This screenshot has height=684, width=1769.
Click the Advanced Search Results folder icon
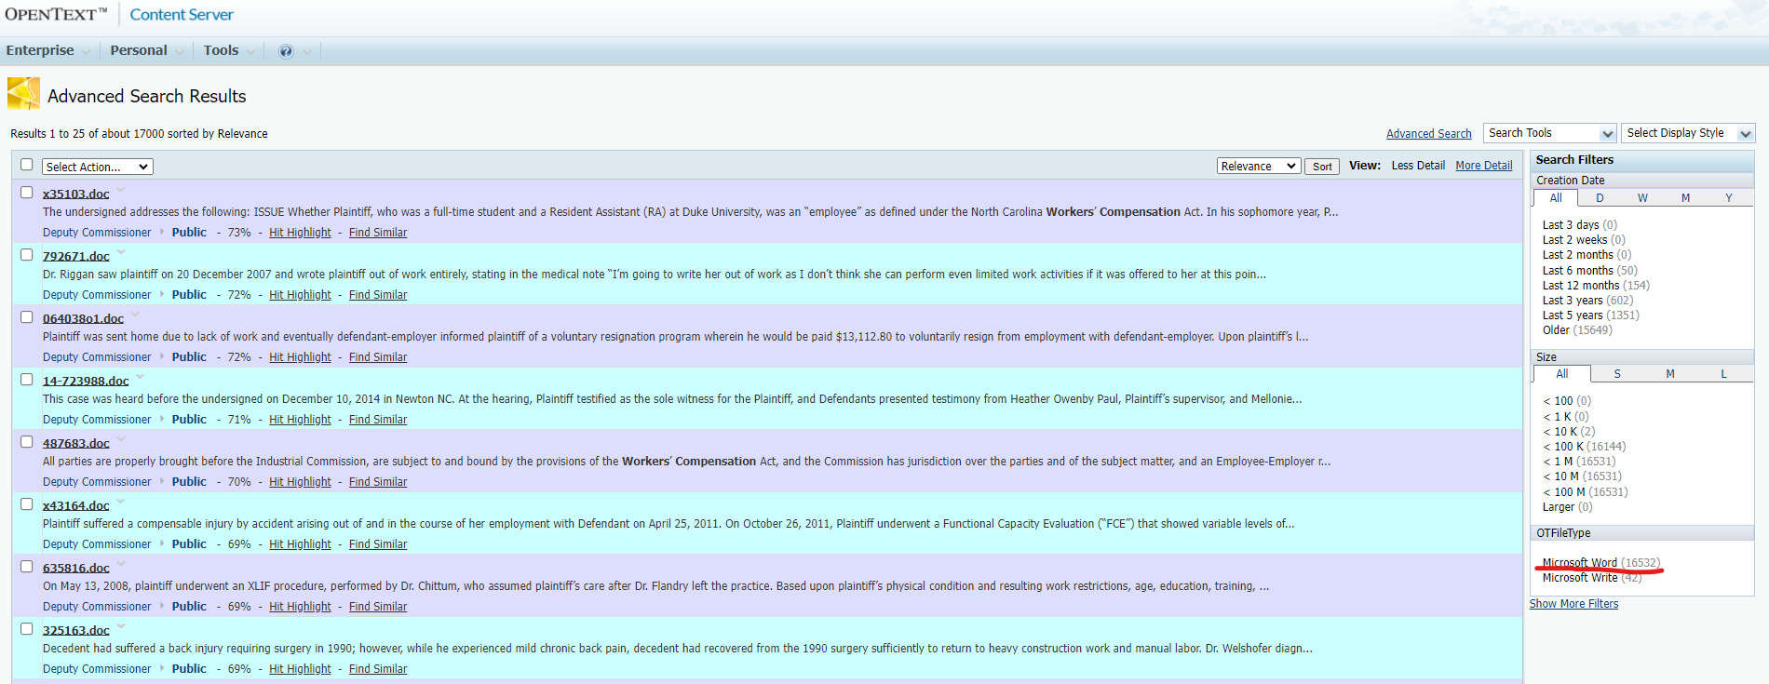[23, 94]
